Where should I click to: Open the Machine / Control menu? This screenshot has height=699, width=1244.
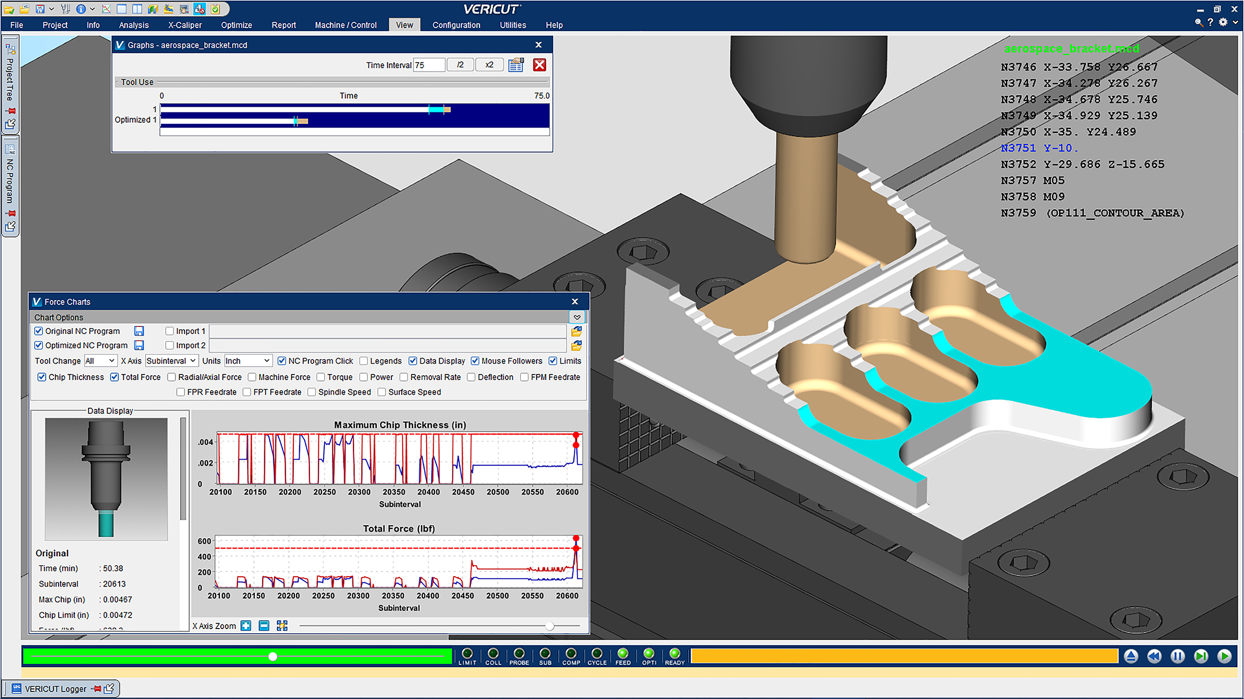[346, 25]
